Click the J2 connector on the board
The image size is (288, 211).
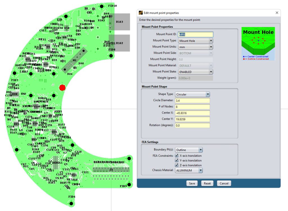coord(111,169)
